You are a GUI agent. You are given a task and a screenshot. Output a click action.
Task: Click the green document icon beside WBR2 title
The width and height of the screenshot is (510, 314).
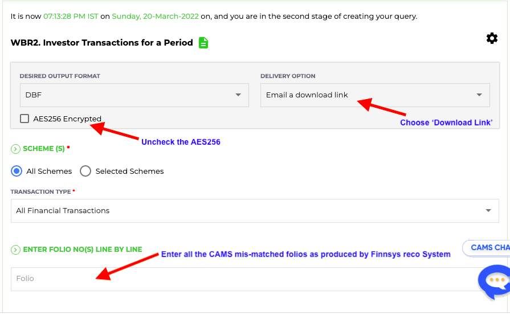click(x=203, y=43)
